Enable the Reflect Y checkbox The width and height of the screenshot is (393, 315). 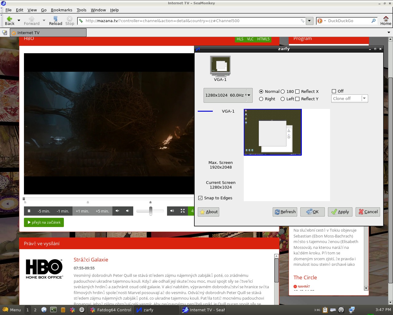point(297,99)
